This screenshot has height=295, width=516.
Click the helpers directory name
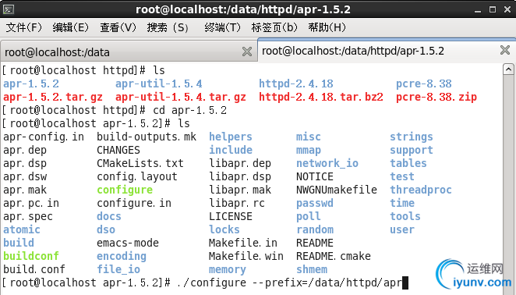[x=231, y=137]
